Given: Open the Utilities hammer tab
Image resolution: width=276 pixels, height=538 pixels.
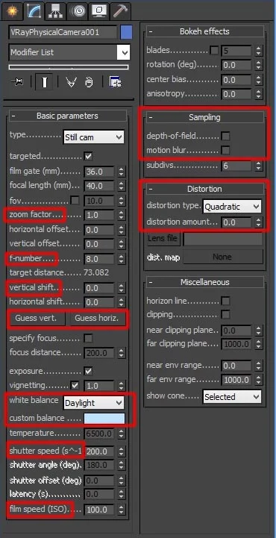Looking at the screenshot, I should [x=120, y=11].
